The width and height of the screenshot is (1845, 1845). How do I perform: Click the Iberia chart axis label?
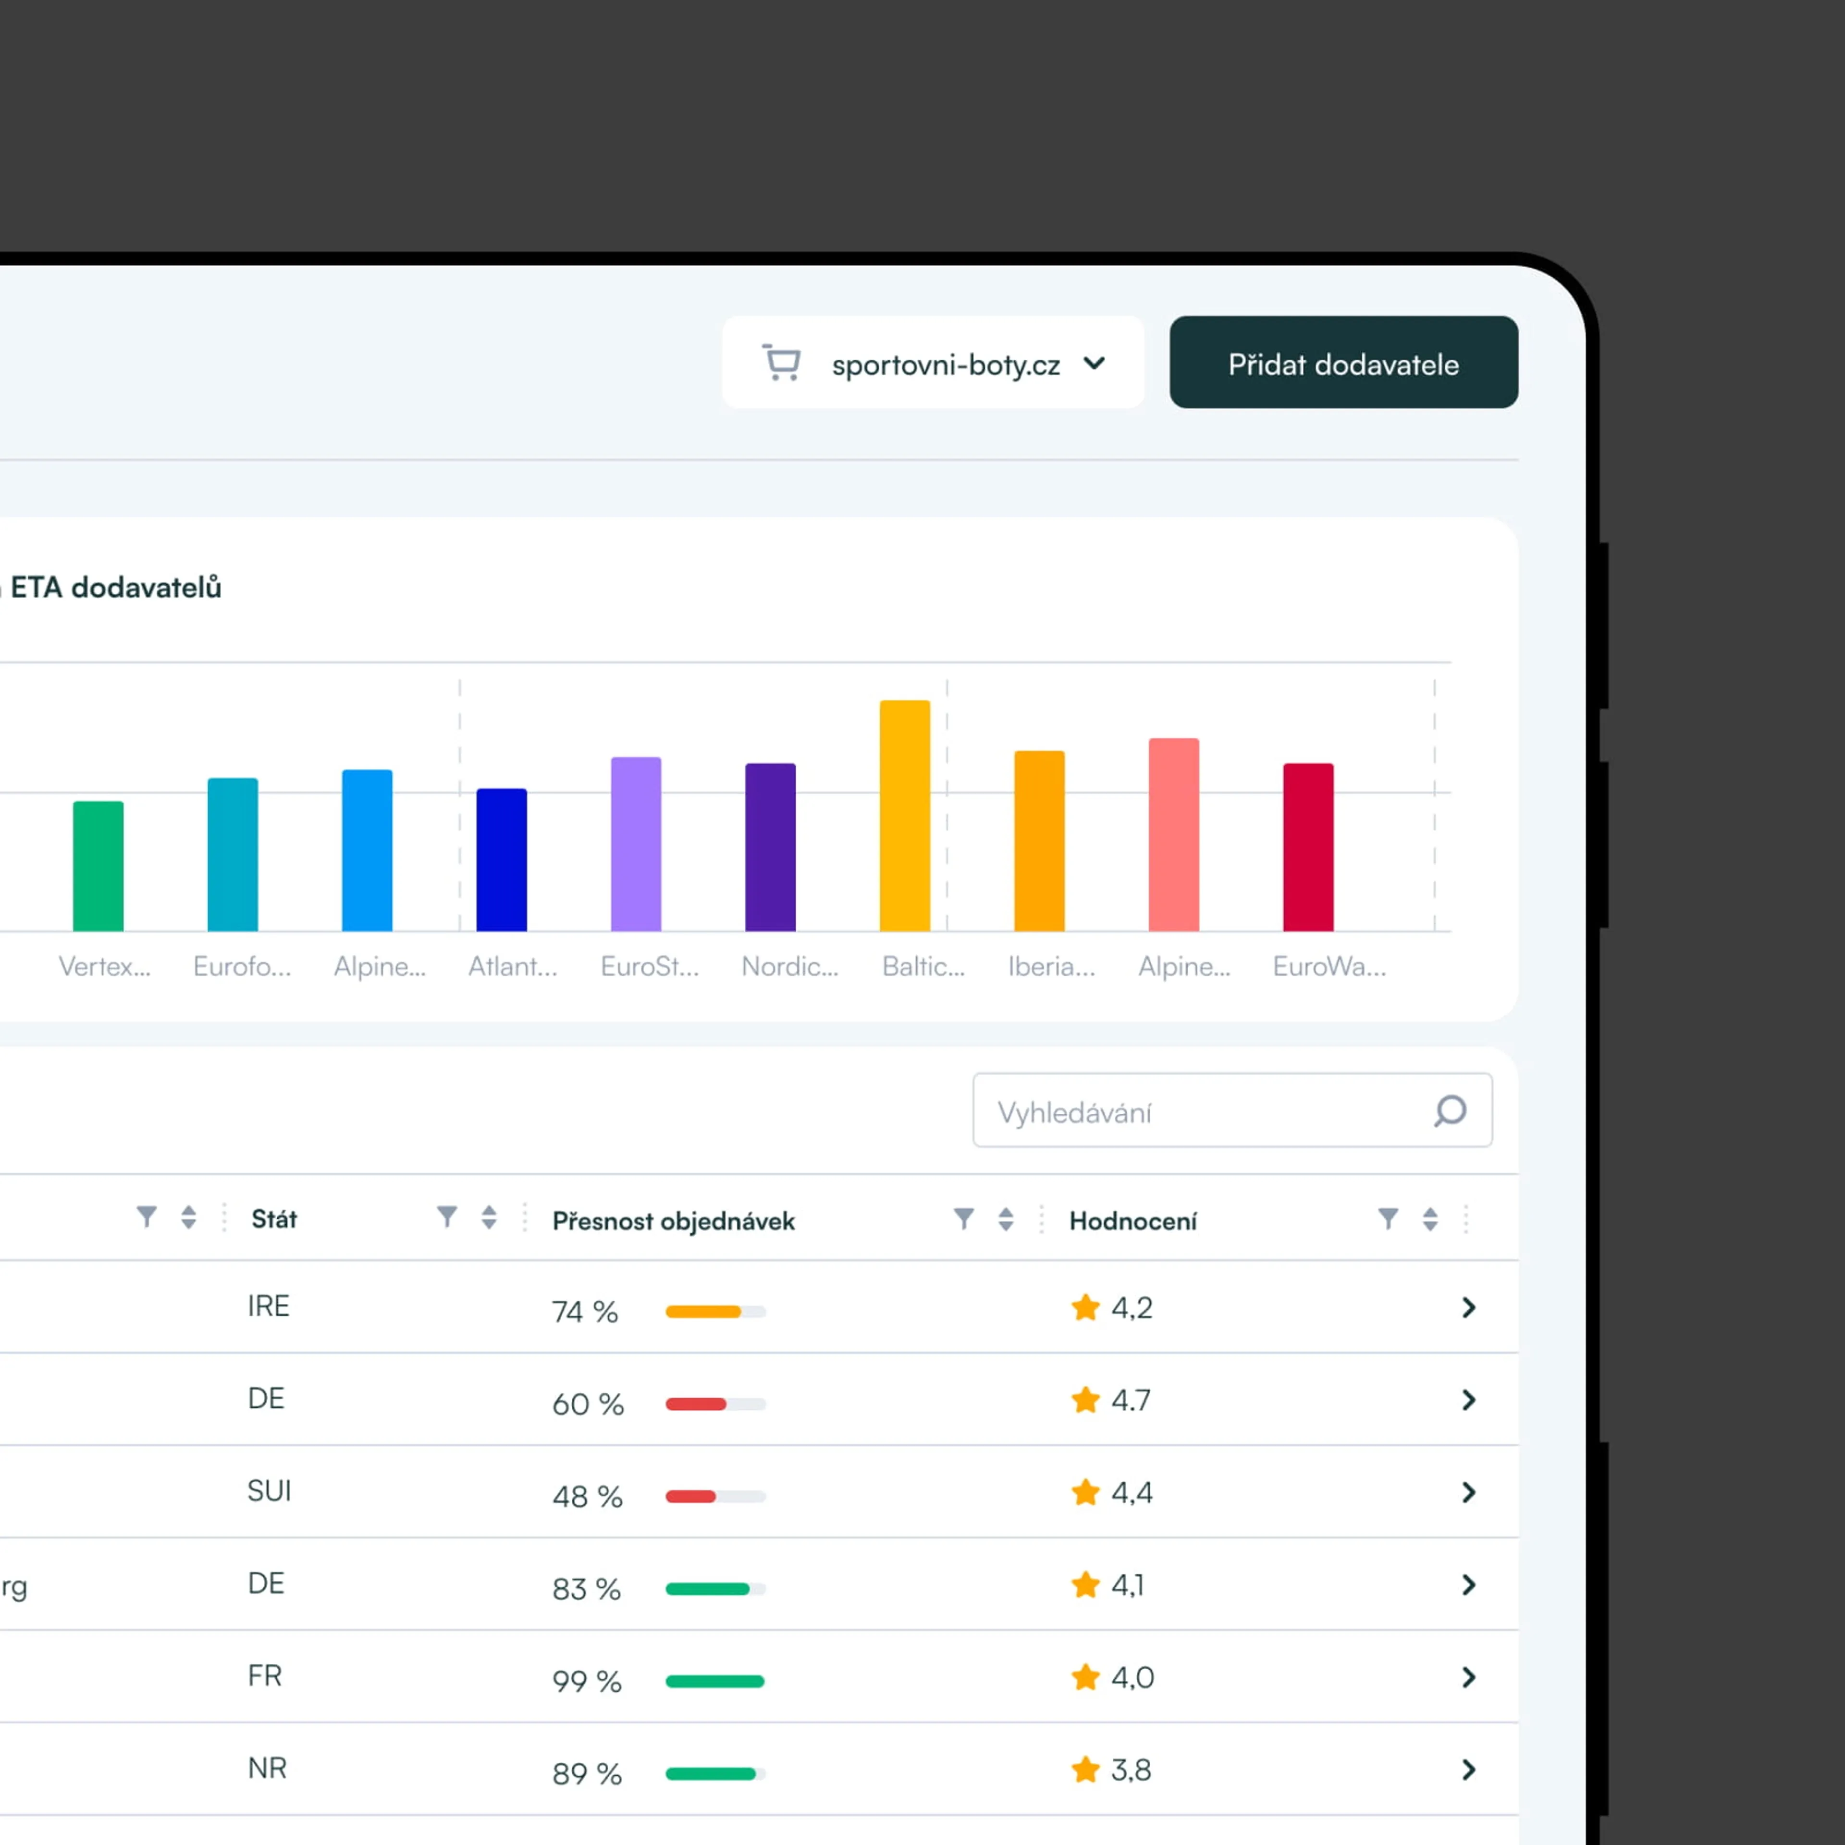pyautogui.click(x=1051, y=966)
